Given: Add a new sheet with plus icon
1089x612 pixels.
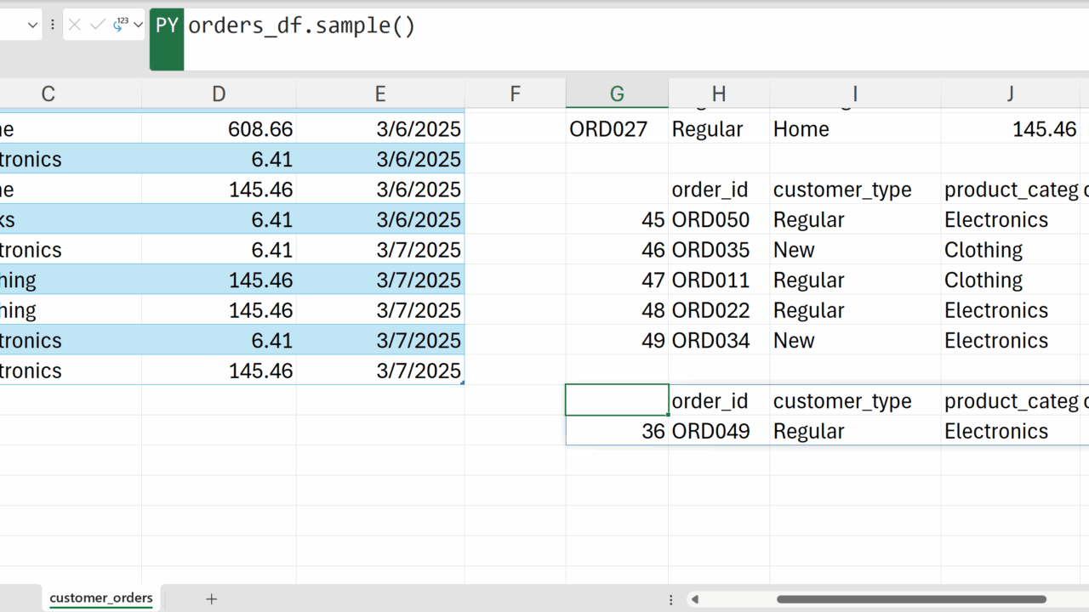Looking at the screenshot, I should pos(211,599).
